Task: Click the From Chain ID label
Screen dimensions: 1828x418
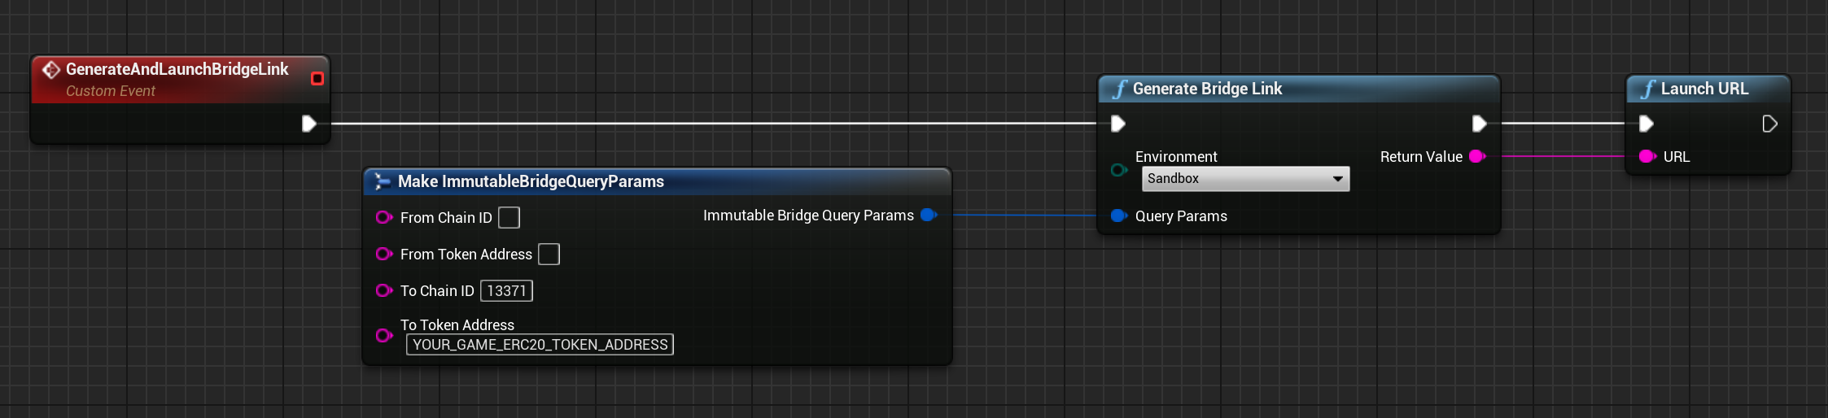Action: click(446, 217)
